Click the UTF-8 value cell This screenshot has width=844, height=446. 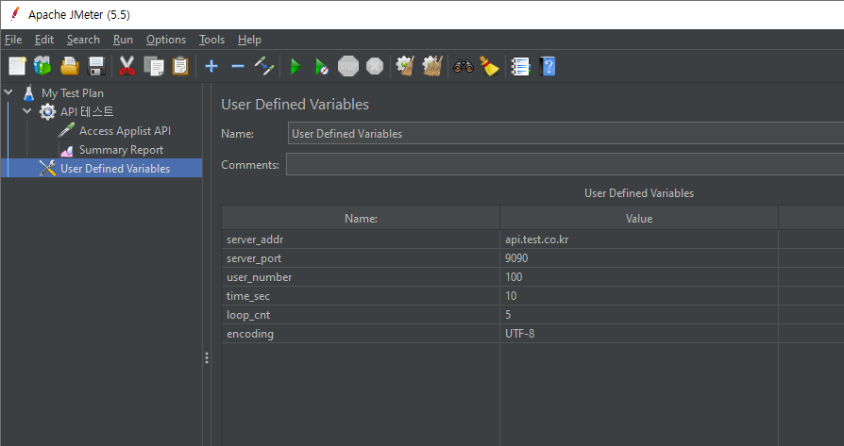[x=639, y=333]
